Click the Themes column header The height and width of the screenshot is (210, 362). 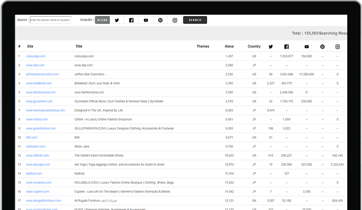(x=203, y=46)
